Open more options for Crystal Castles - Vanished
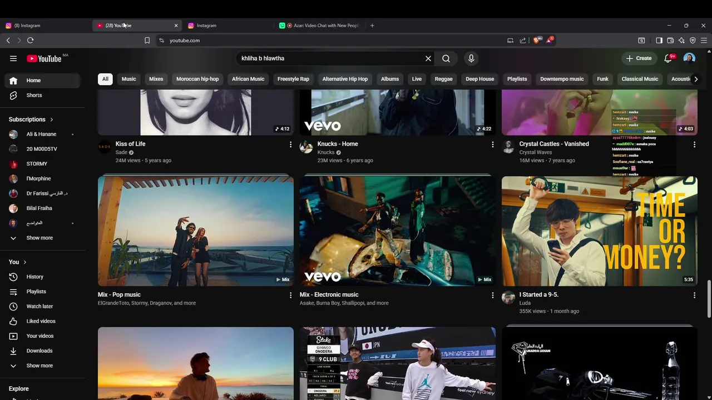 pos(694,144)
